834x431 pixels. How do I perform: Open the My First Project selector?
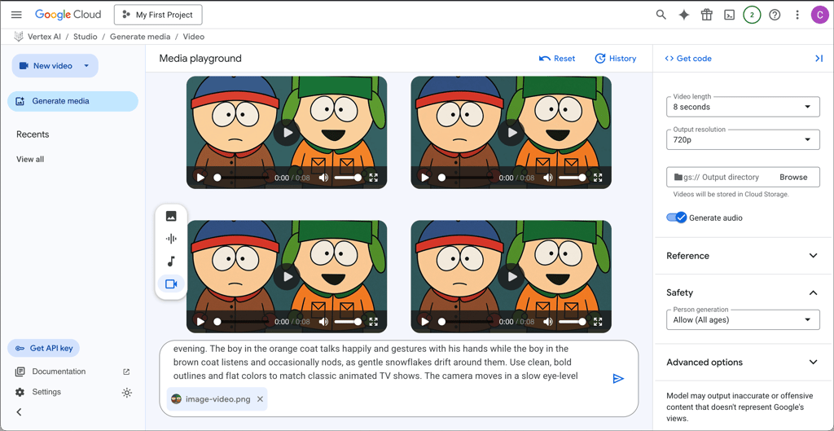click(x=158, y=15)
